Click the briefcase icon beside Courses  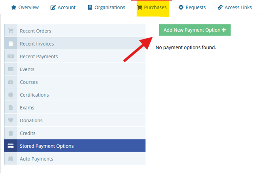click(x=11, y=82)
